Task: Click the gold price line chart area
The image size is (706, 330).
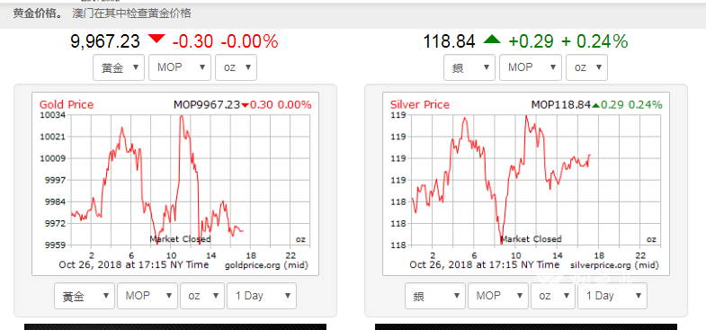Action: pos(188,180)
